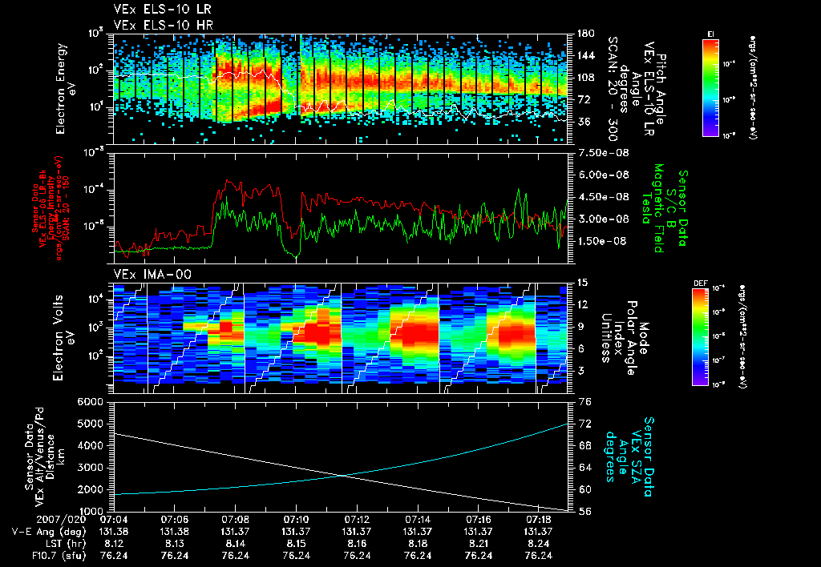Screen dimensions: 821x567
Task: Click the 'Electron Volts eV' axis label
Action: click(63, 338)
